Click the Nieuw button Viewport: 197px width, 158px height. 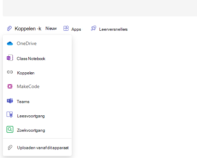(51, 28)
